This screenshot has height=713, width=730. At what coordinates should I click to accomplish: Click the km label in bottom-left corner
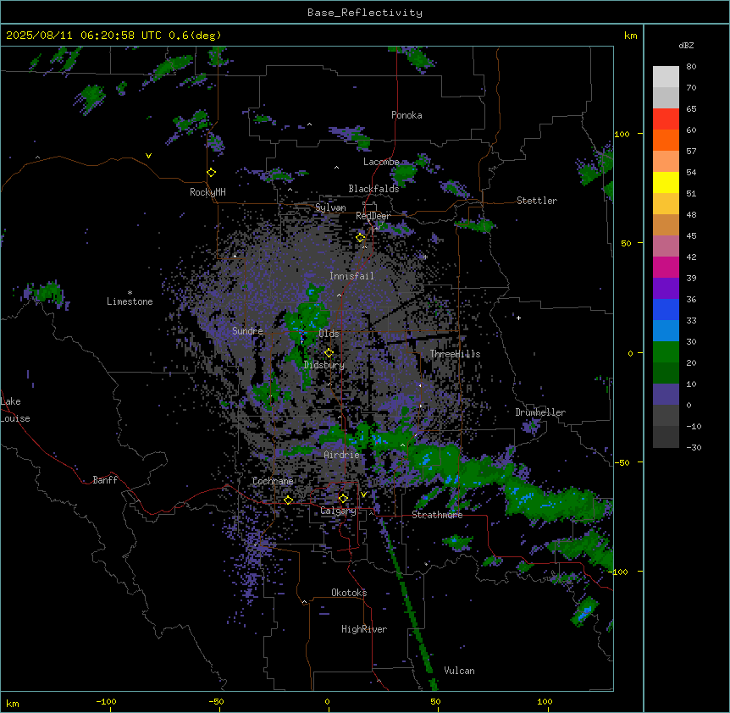coord(13,704)
